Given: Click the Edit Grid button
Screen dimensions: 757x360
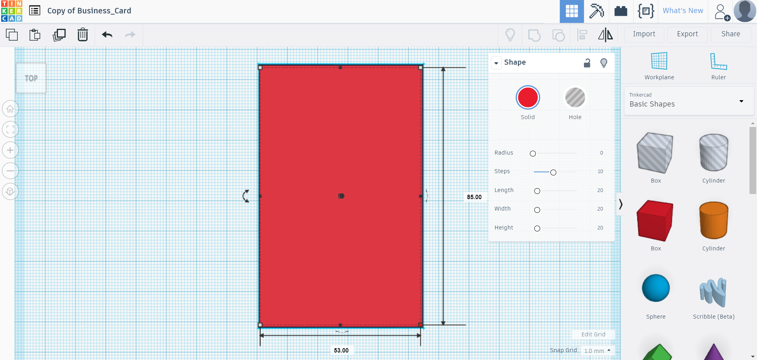Looking at the screenshot, I should 593,334.
